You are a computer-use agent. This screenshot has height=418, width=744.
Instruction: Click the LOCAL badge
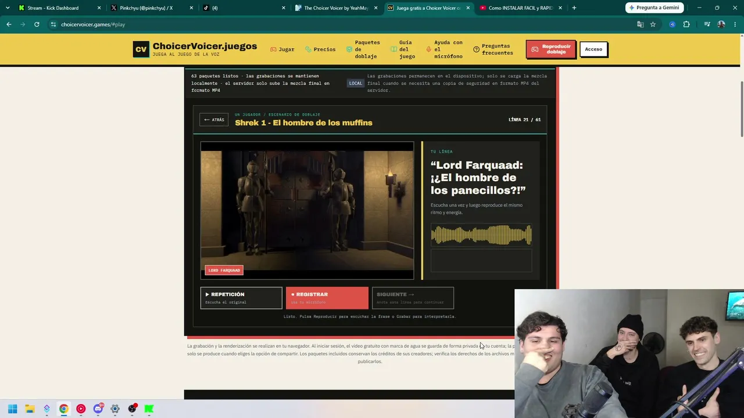coord(355,83)
